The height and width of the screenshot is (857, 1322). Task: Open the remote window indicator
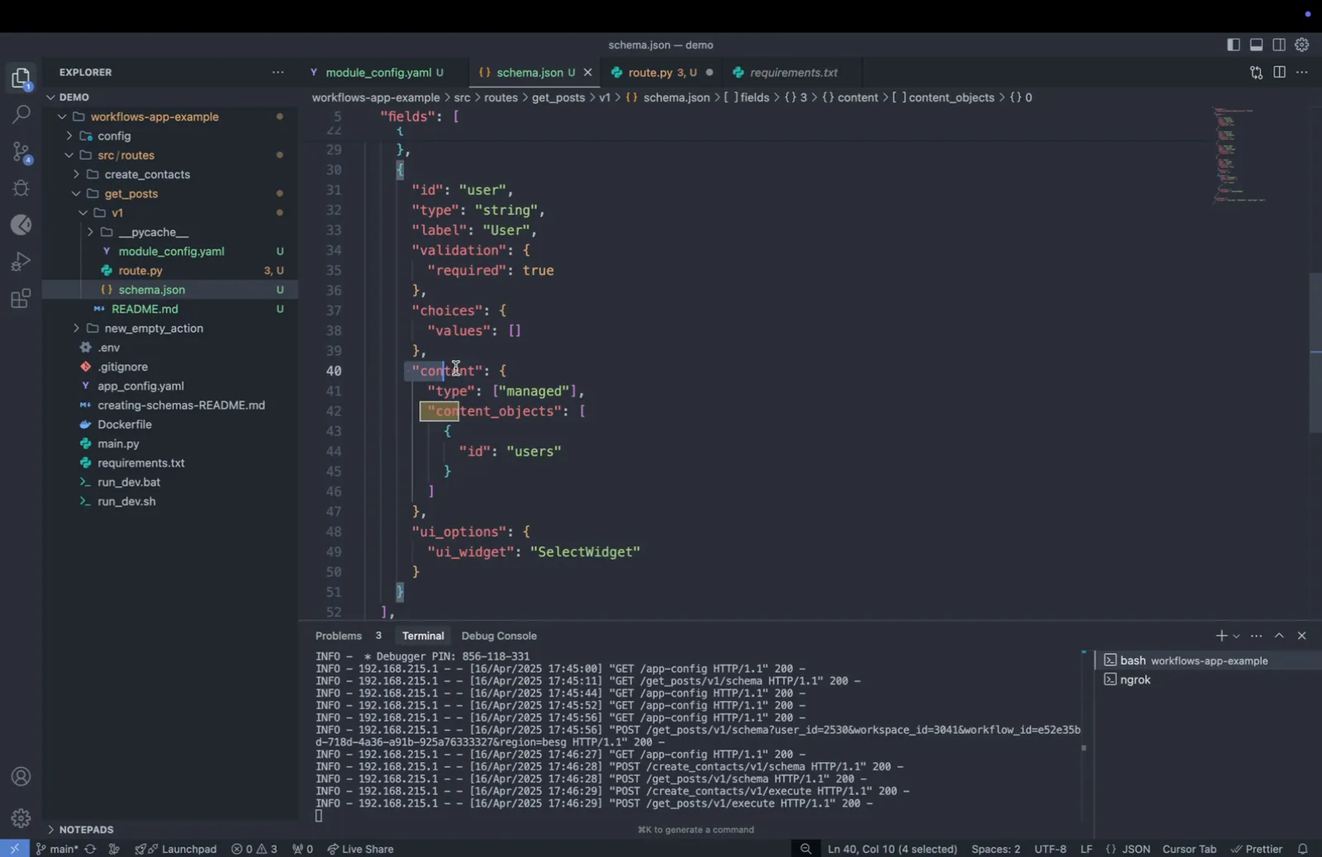pyautogui.click(x=14, y=849)
